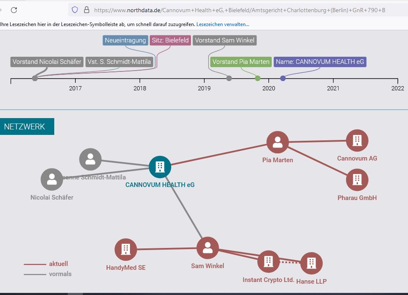Screen dimensions: 408x295
Task: Click the Schmidt-Mattila gray person node icon
Action: coord(90,159)
